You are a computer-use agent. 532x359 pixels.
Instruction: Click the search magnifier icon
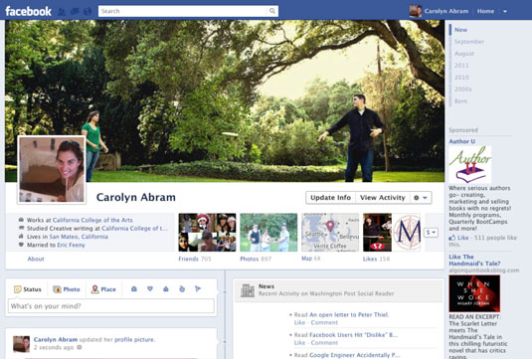[x=272, y=11]
